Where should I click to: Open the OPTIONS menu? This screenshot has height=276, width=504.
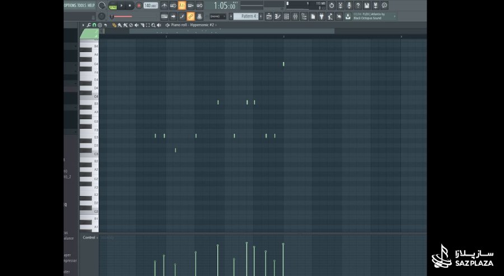(70, 6)
